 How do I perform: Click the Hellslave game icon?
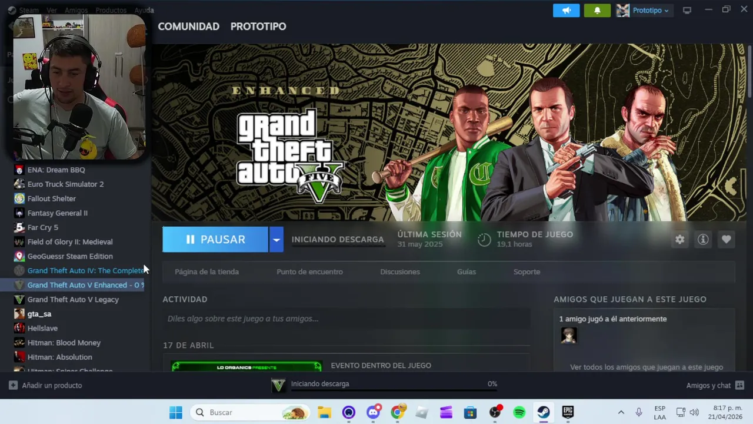(x=19, y=328)
